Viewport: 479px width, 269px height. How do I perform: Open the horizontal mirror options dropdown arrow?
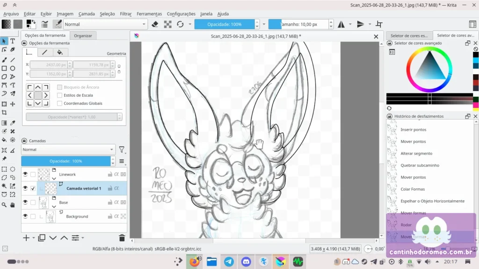click(350, 24)
